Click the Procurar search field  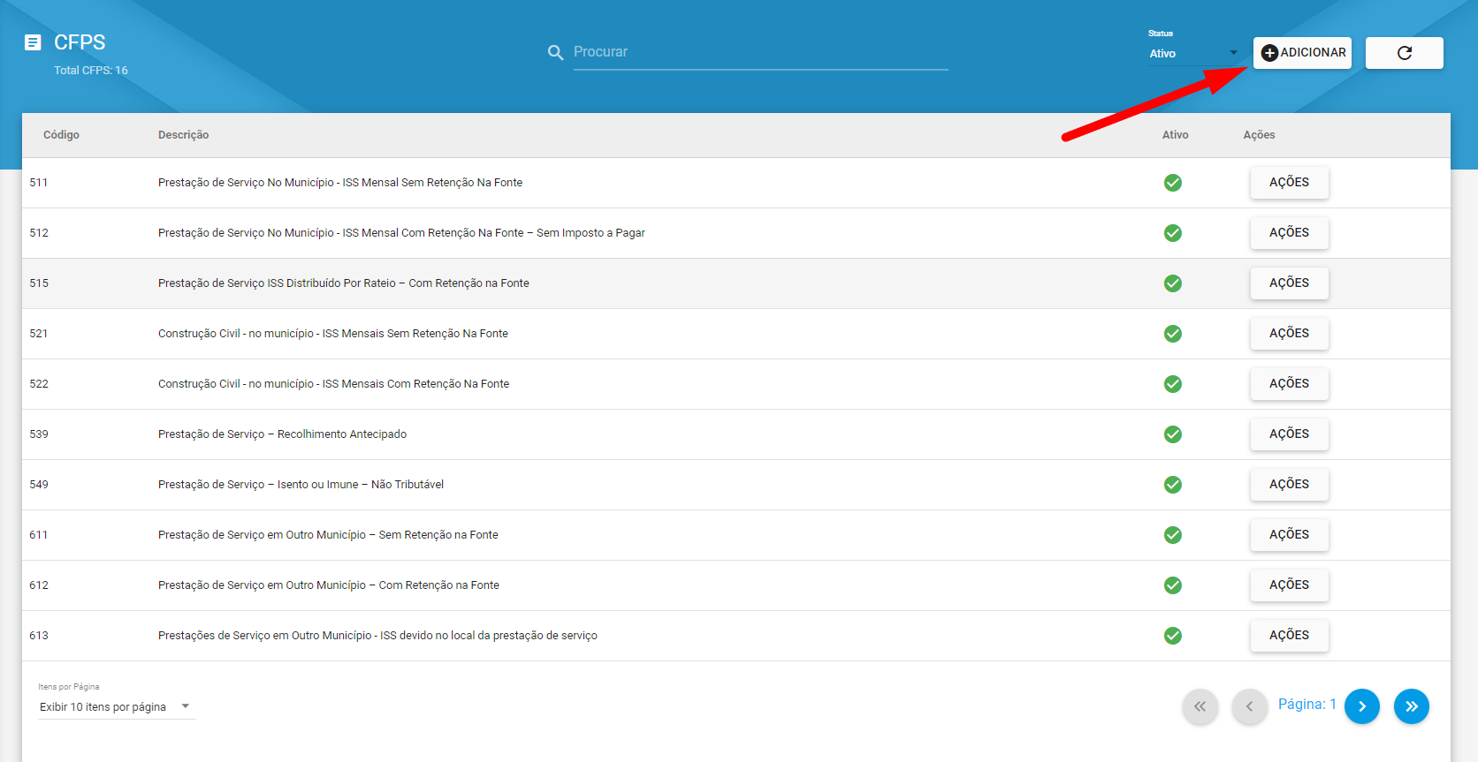tap(760, 52)
